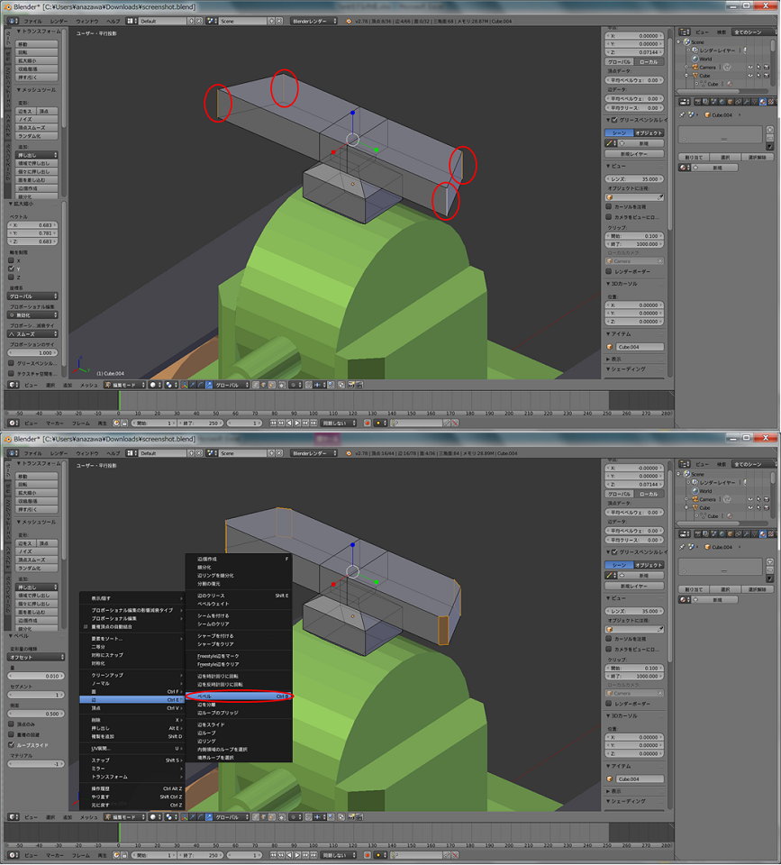Open the 編集モード dropdown in upper window header
Screen dimensions: 781x865
pyautogui.click(x=126, y=385)
